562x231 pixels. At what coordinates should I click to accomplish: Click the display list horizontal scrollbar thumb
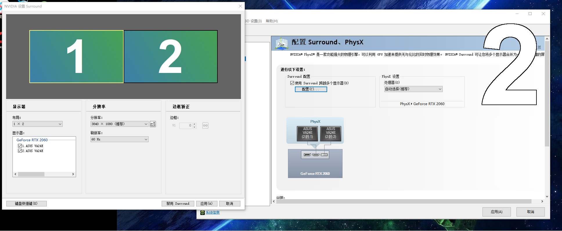coord(31,174)
